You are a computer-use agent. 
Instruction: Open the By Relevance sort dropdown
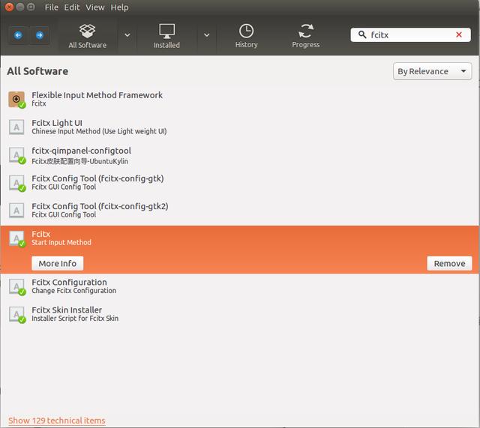[432, 71]
